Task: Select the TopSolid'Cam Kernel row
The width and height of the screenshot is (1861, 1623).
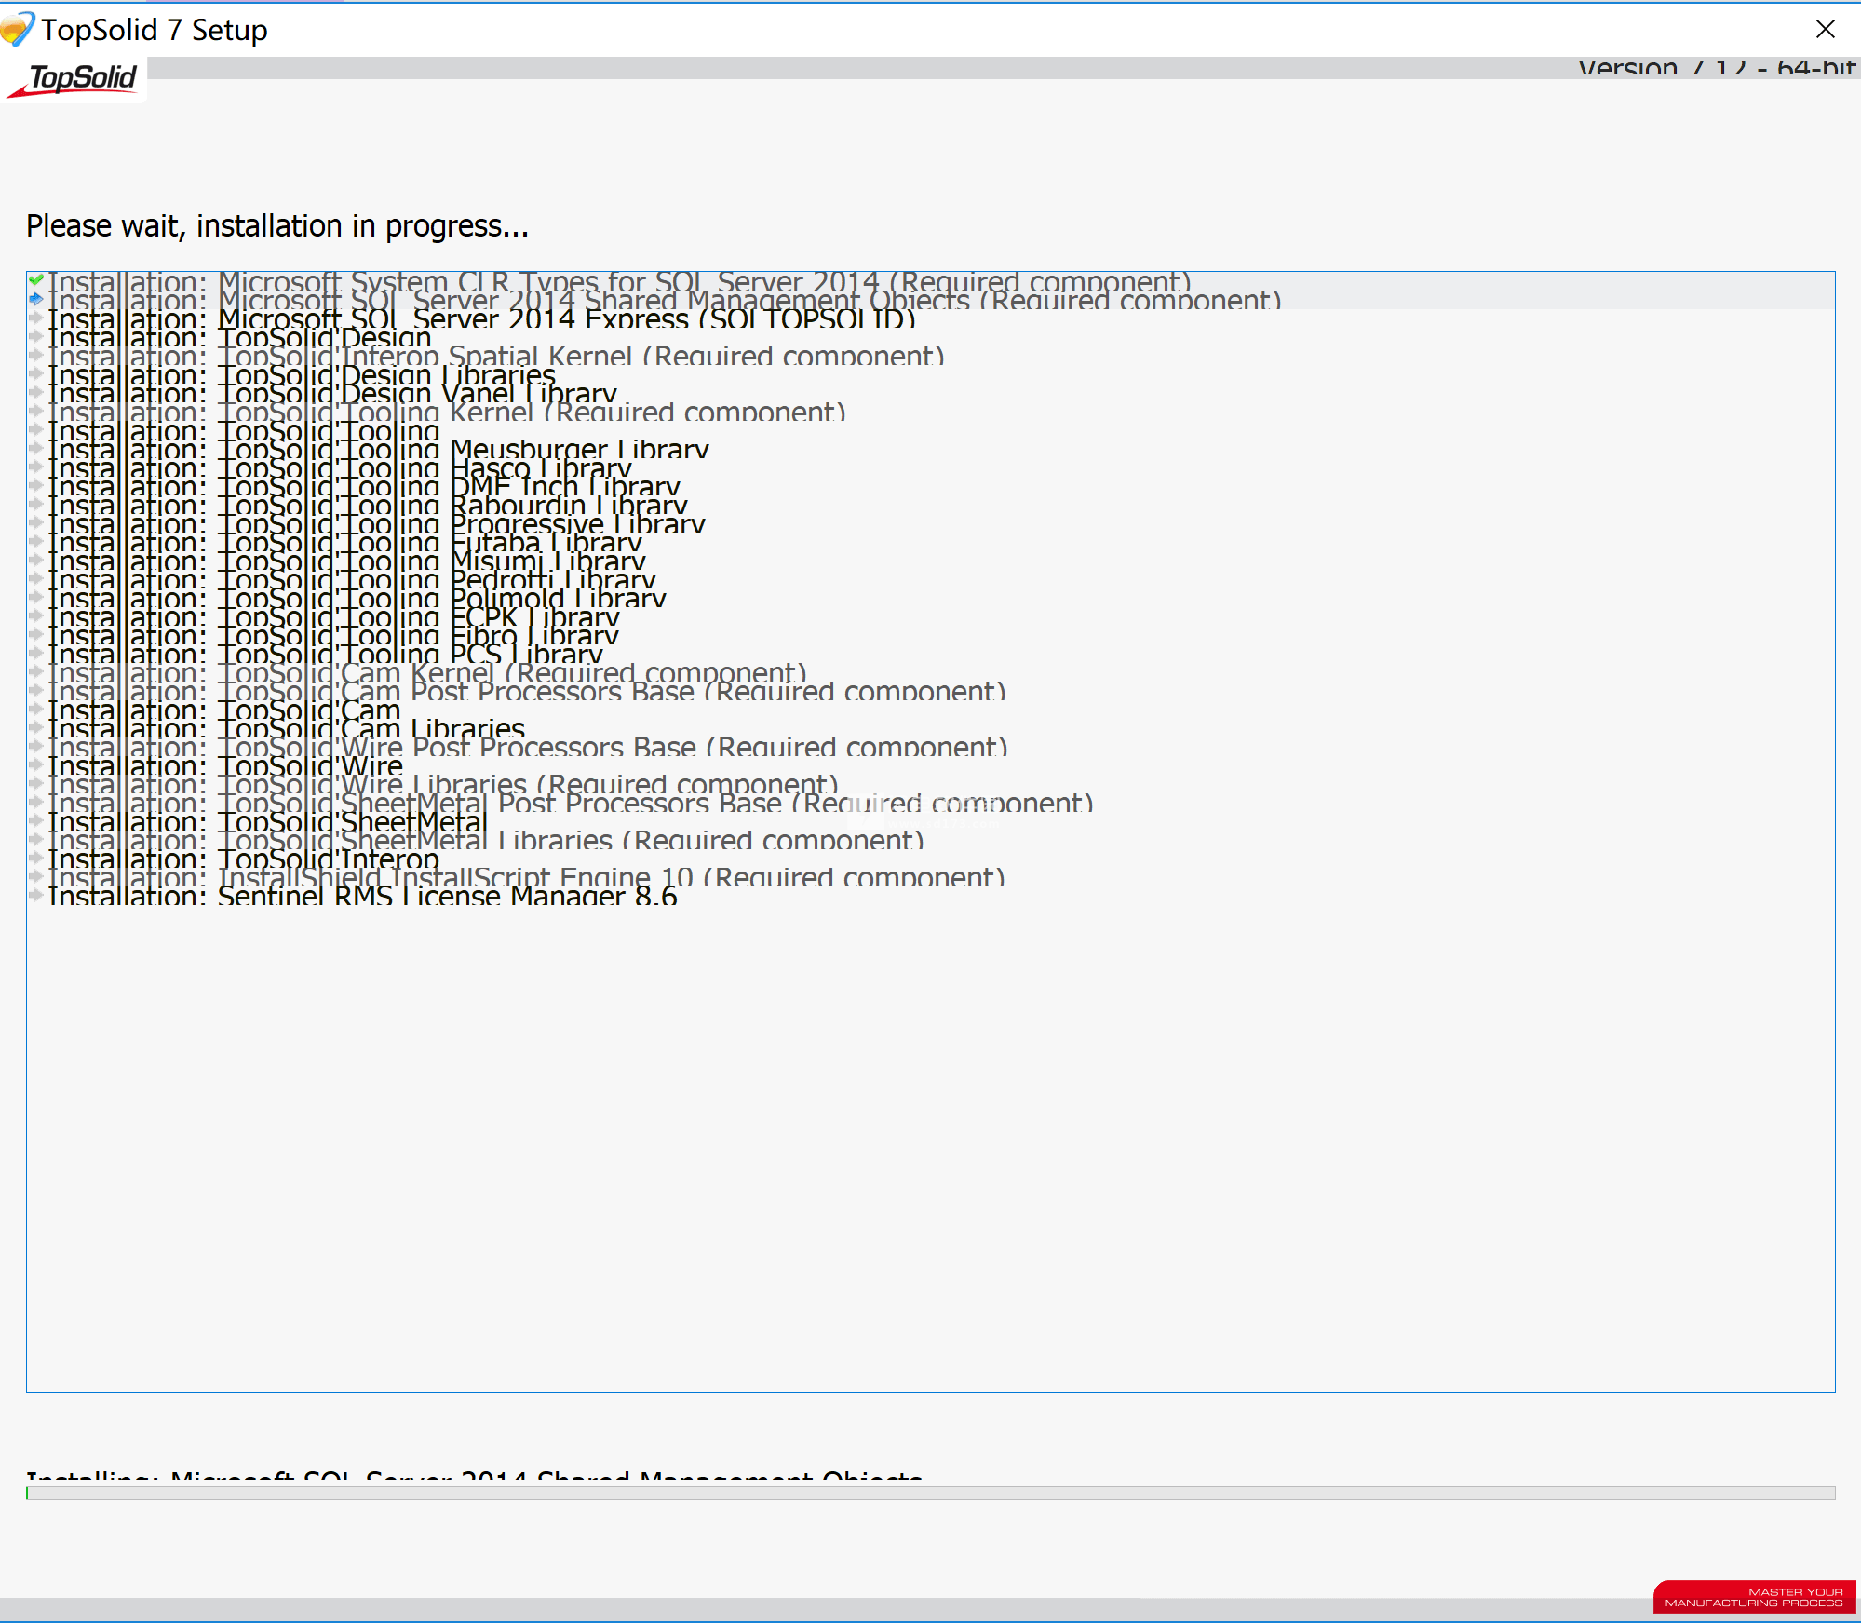Action: tap(931, 672)
